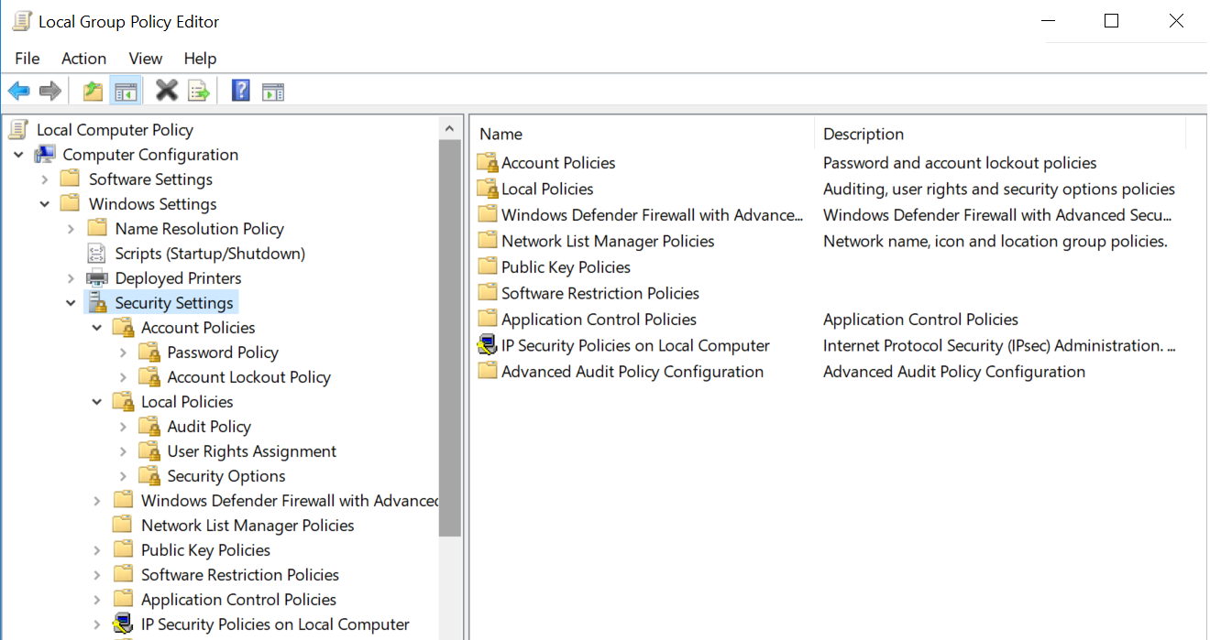Viewport: 1210px width, 640px height.
Task: Click the tree pane vertical scrollbar thumb
Action: (x=449, y=337)
